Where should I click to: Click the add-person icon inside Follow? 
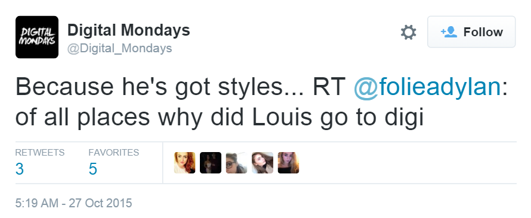click(x=449, y=32)
